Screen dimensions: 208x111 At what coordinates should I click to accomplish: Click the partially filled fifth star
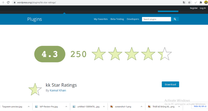click(165, 54)
